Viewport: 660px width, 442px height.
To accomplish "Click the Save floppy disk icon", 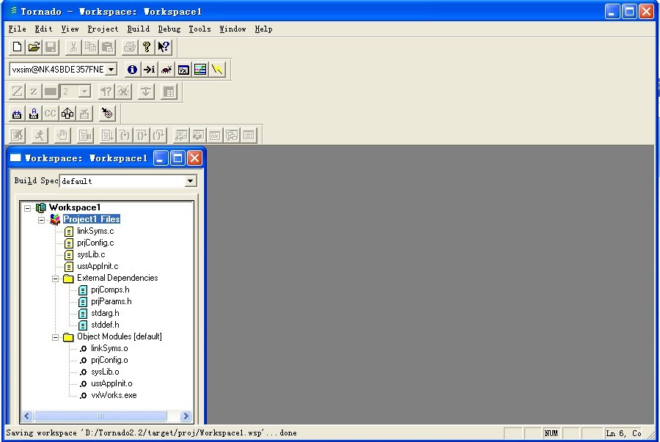I will [51, 47].
